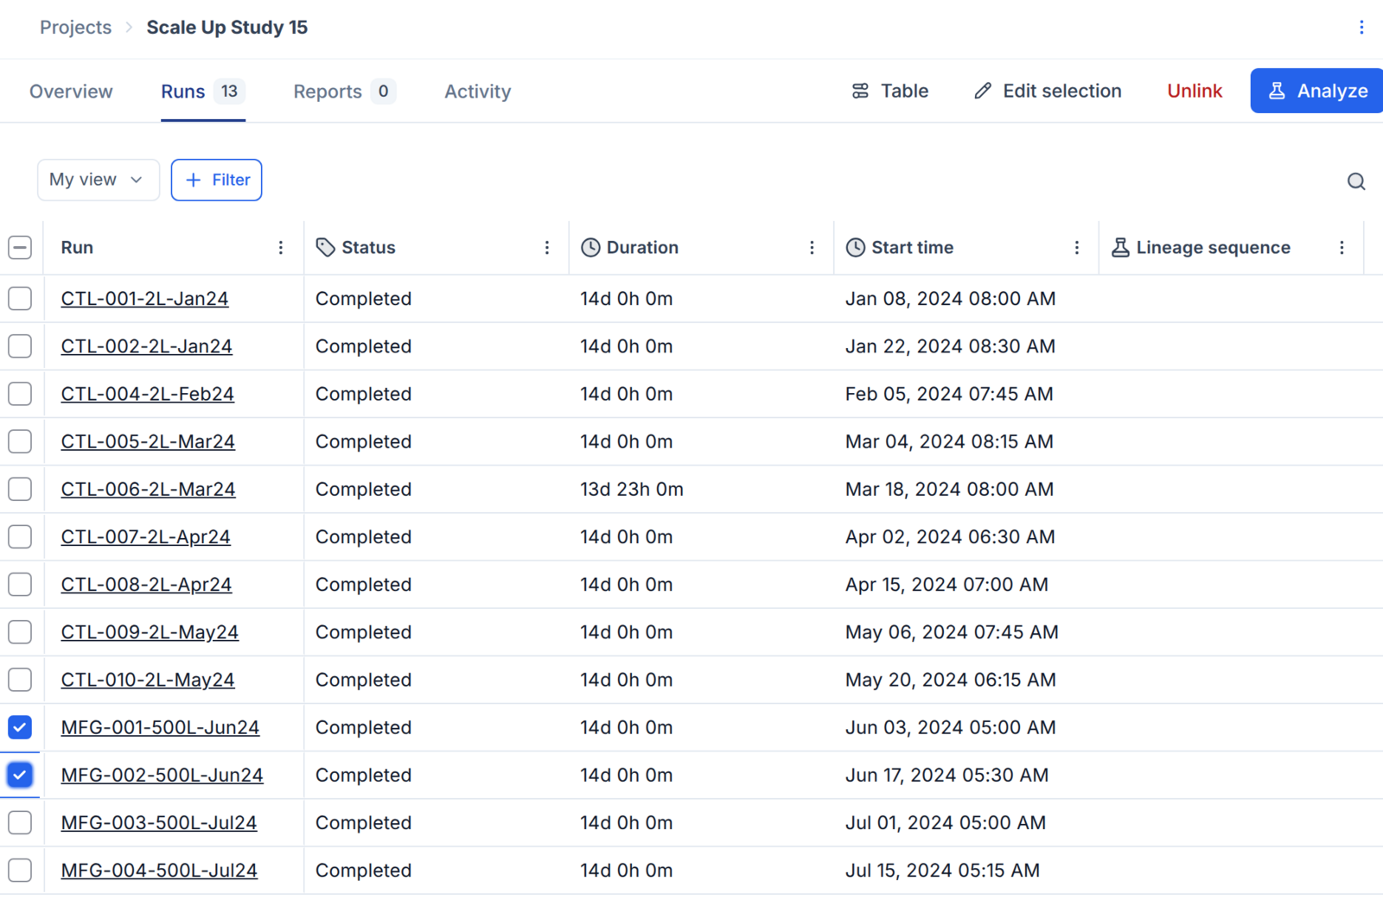Open the MFG-003-500L-Jul24 run link
Image resolution: width=1383 pixels, height=900 pixels.
pyautogui.click(x=159, y=823)
